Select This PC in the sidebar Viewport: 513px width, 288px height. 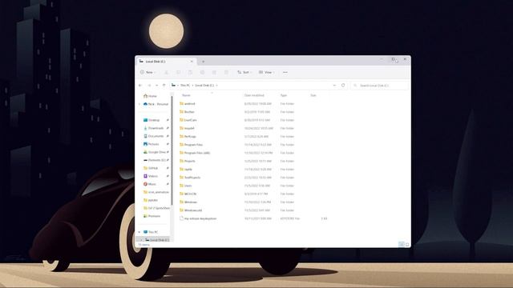coord(151,232)
